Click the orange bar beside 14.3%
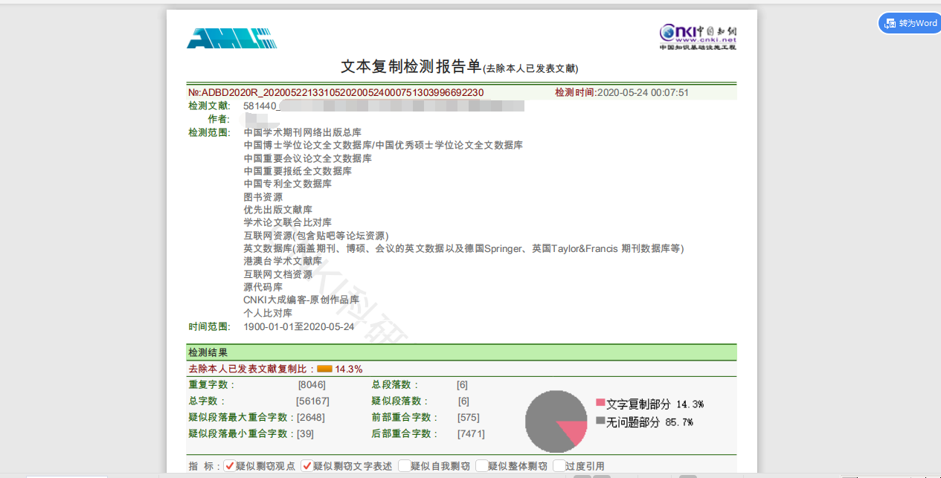941x478 pixels. click(324, 369)
